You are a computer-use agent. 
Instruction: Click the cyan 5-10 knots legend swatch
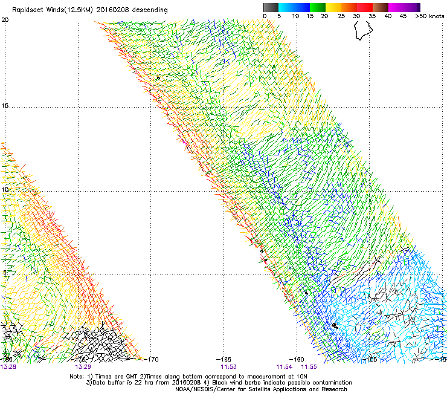[286, 7]
